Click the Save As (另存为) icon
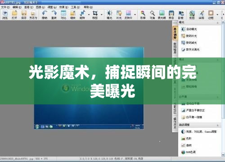The height and width of the screenshot is (162, 225). click(x=33, y=15)
